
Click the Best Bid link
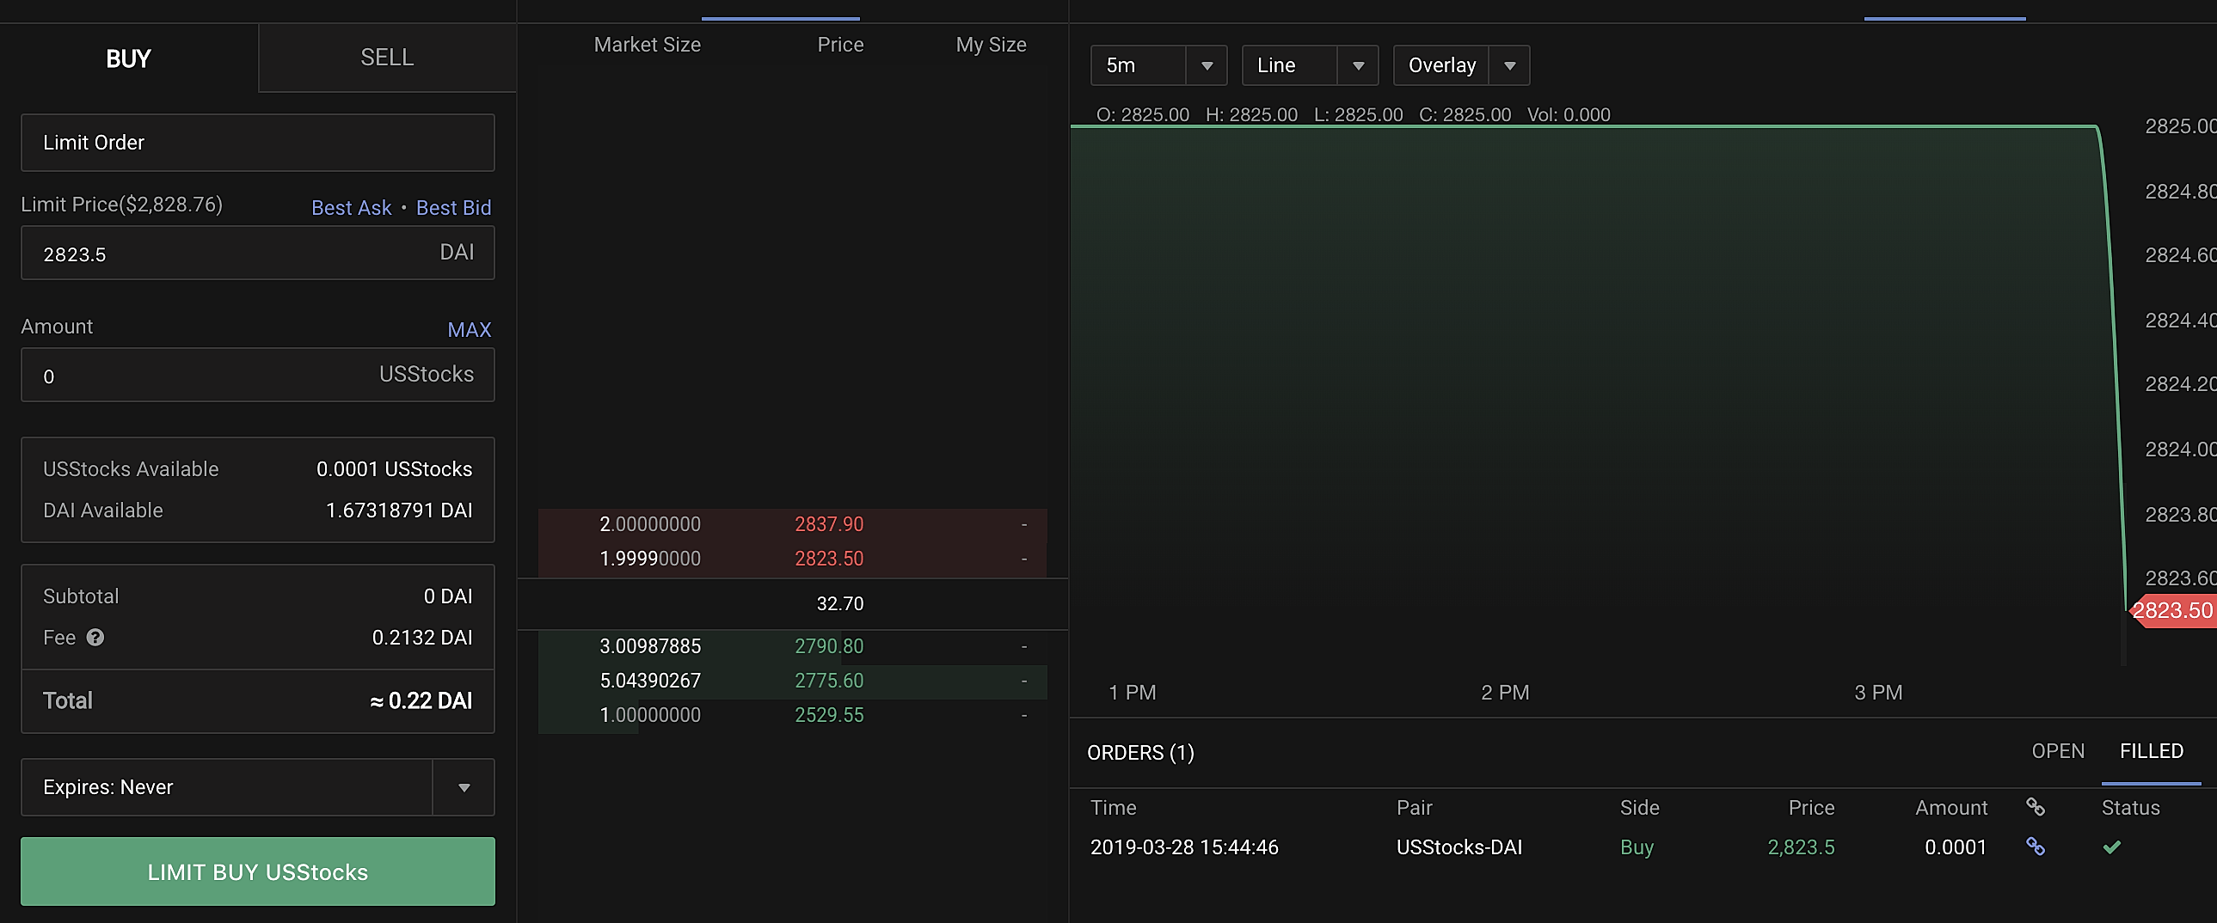coord(453,208)
